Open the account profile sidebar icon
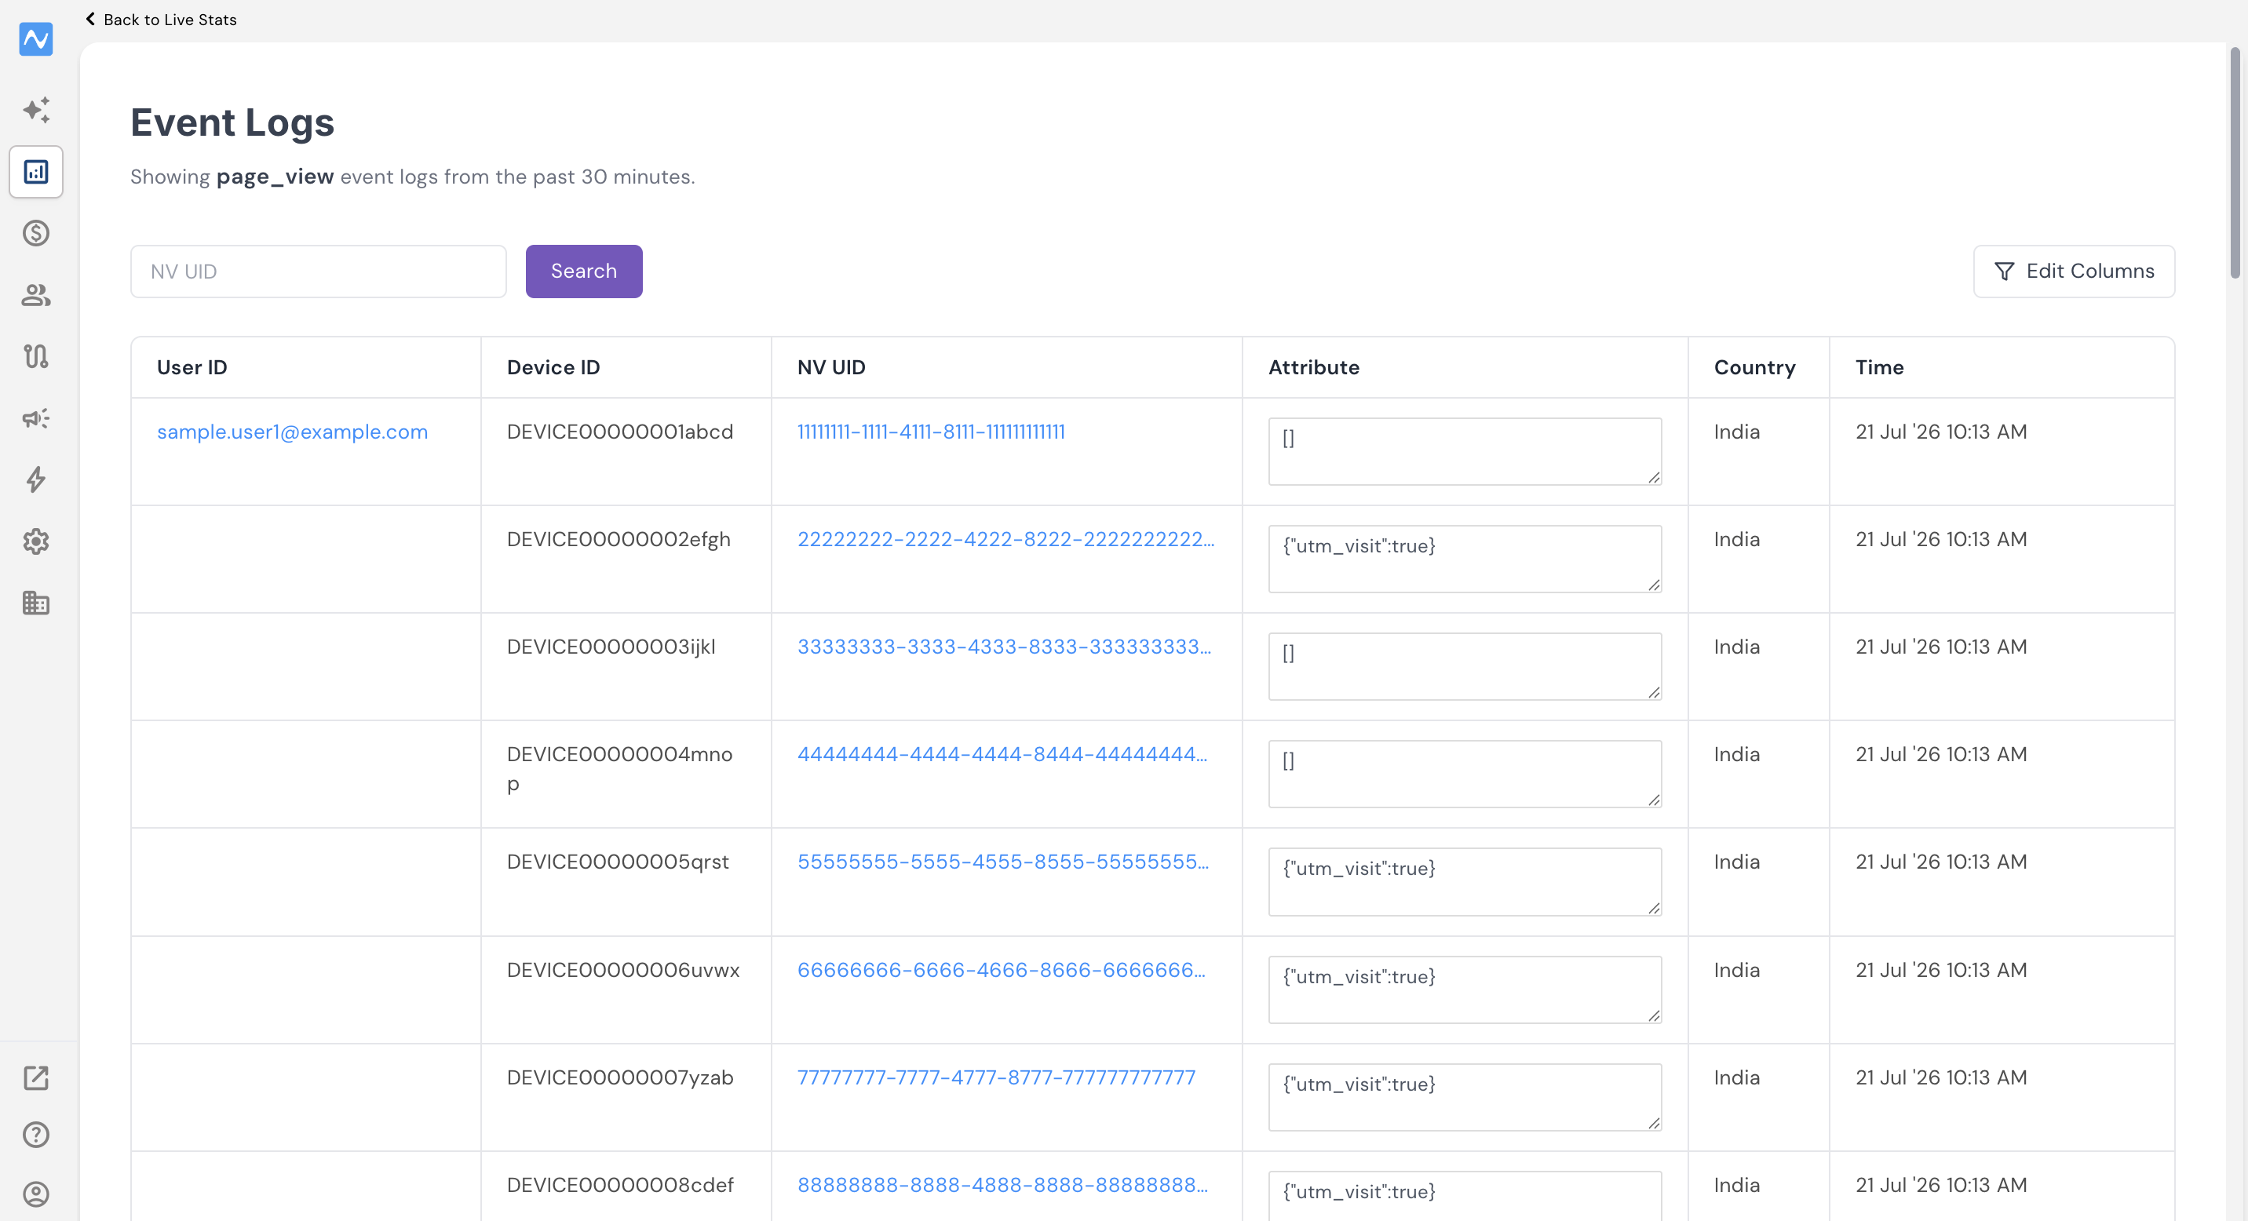 [36, 1194]
